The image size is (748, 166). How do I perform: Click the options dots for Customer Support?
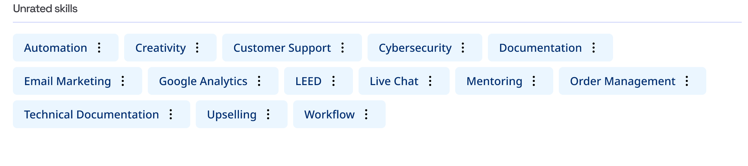(343, 48)
